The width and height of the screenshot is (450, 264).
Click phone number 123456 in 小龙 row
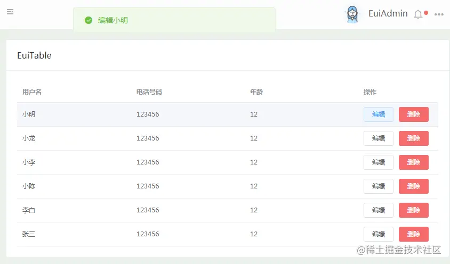148,138
